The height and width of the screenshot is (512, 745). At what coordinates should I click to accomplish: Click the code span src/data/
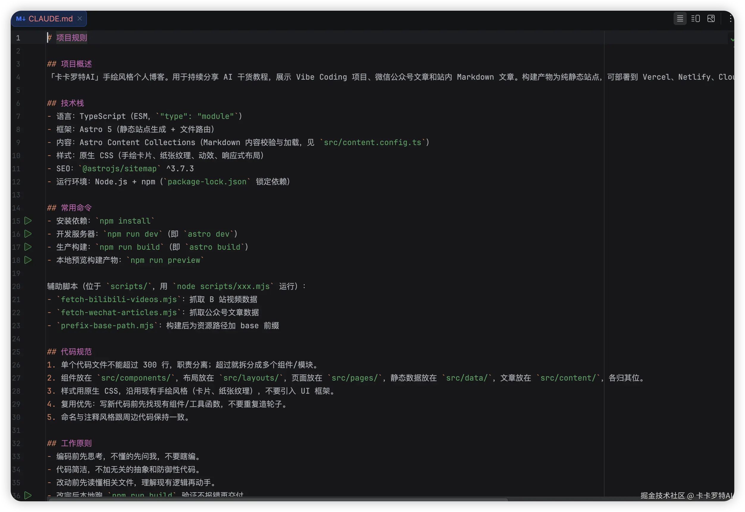(x=467, y=378)
